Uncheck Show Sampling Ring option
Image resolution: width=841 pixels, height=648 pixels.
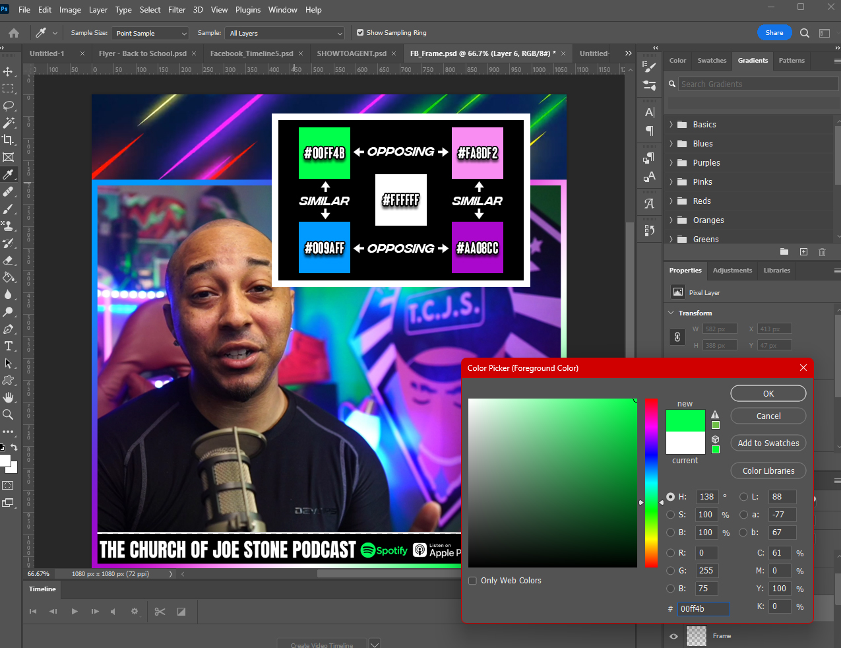360,32
